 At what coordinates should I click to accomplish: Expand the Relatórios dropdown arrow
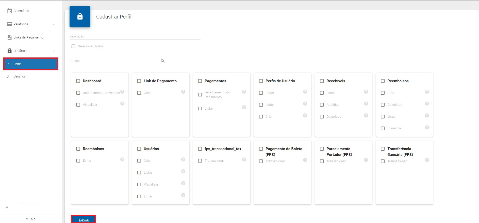pyautogui.click(x=54, y=24)
